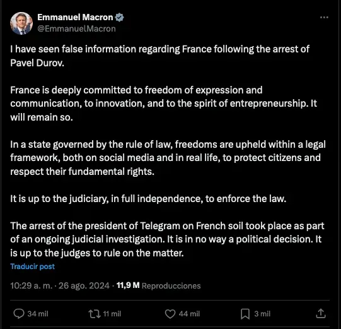The height and width of the screenshot is (329, 341).
Task: Click the 26 ago. 2024 date
Action: click(84, 285)
